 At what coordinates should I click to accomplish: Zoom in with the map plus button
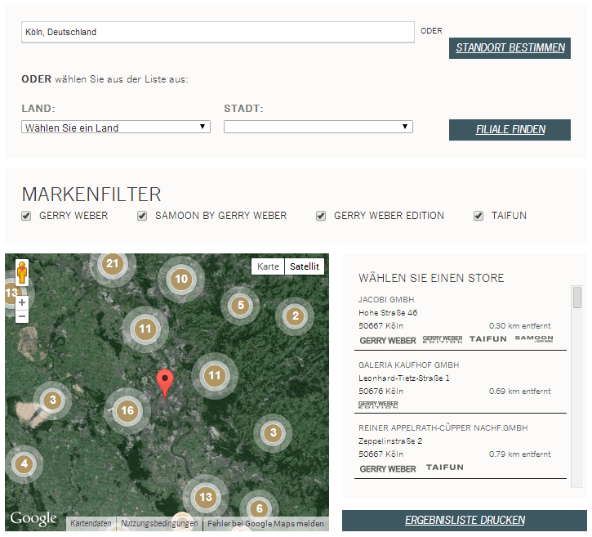click(22, 302)
